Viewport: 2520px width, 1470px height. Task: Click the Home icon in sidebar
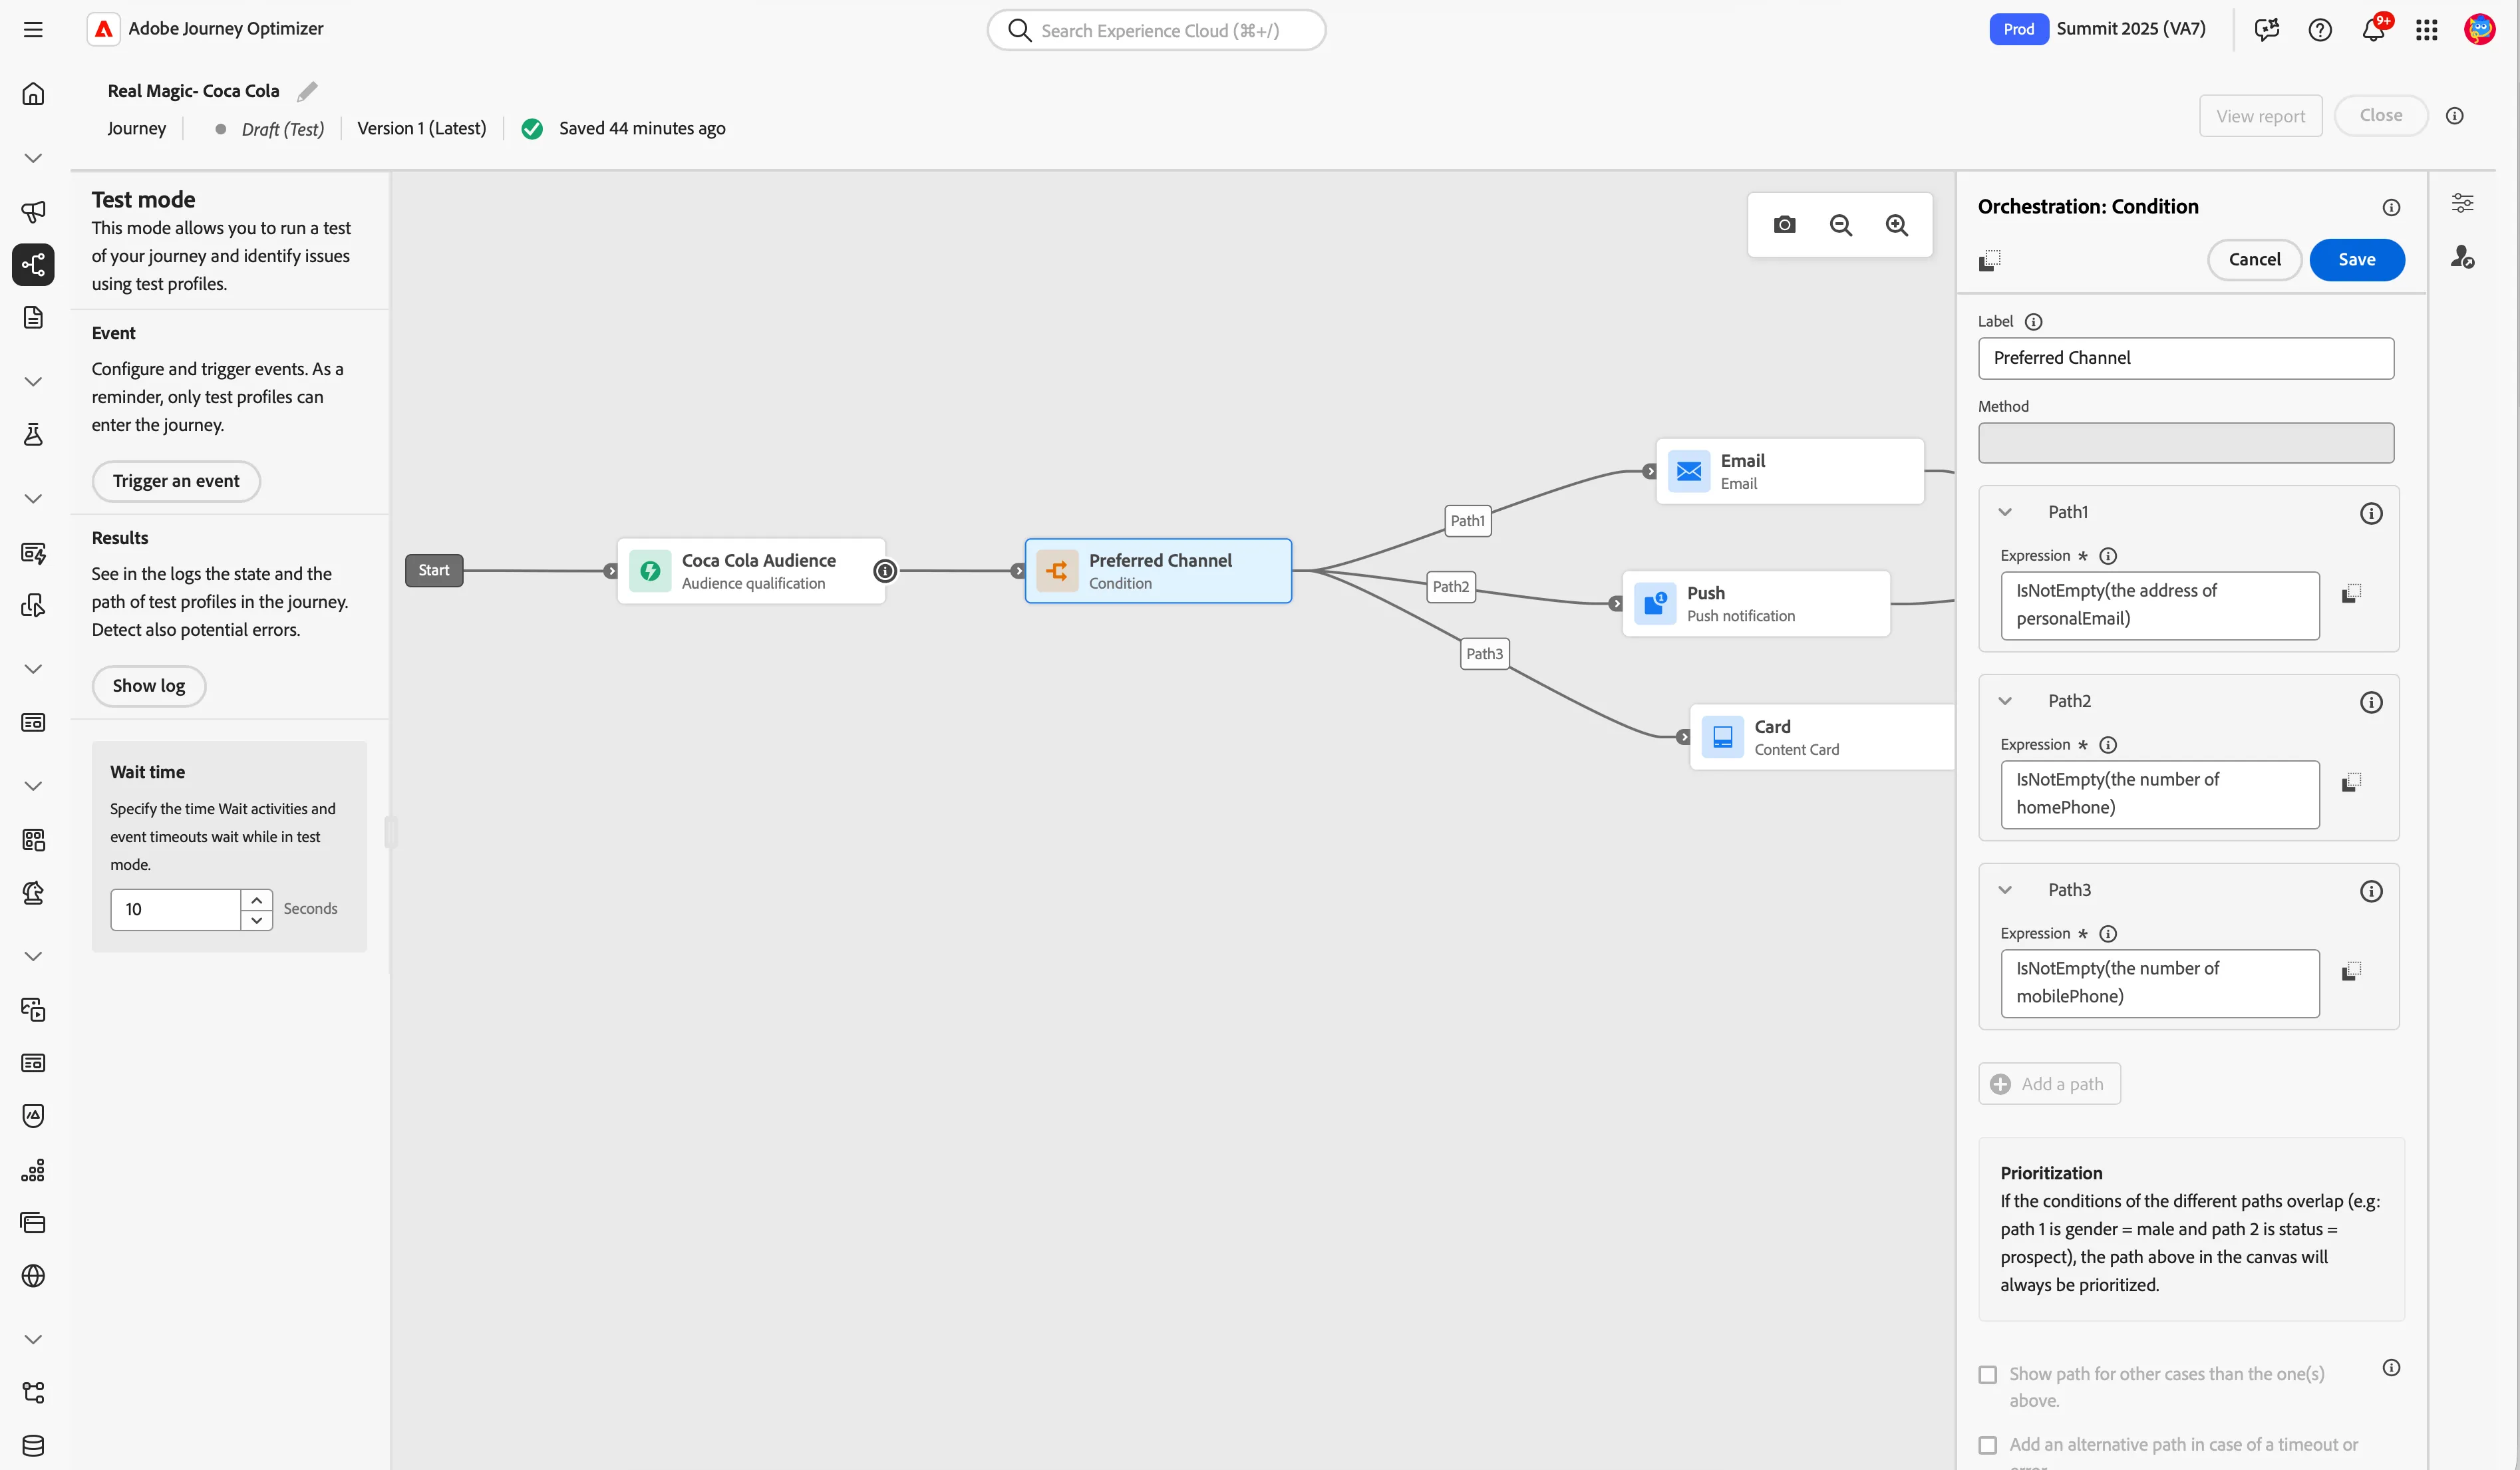coord(33,94)
